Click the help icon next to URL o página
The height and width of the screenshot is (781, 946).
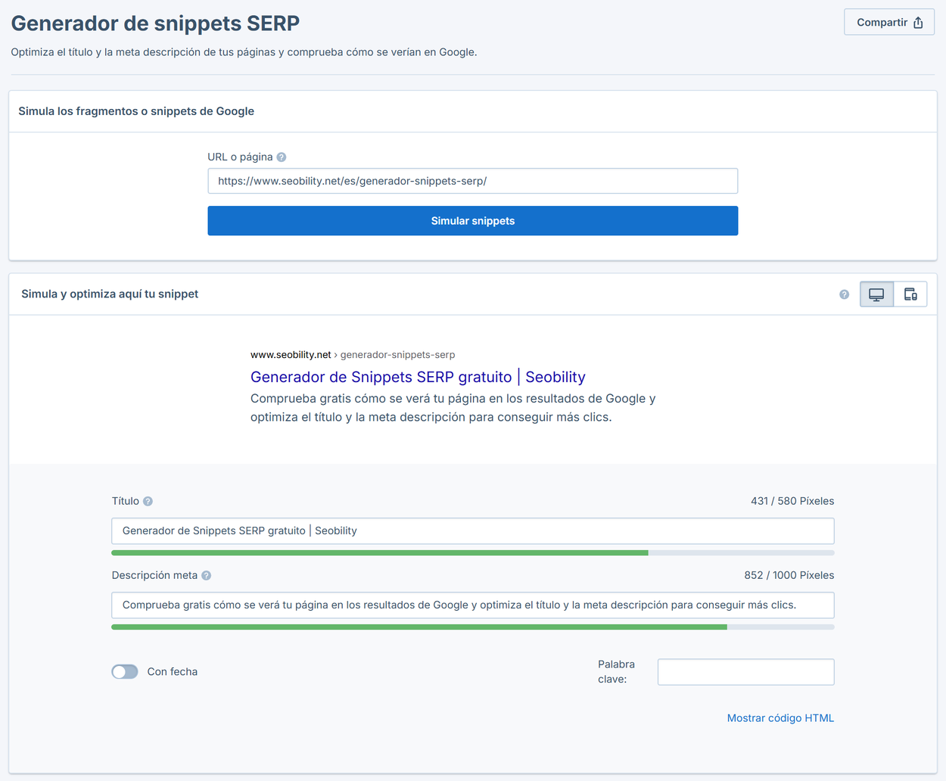tap(282, 157)
